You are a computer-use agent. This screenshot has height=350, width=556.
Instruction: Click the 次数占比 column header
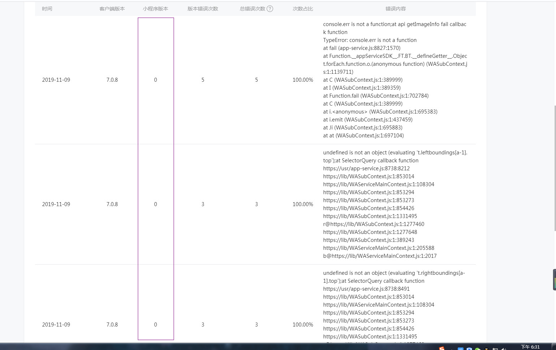[x=303, y=9]
